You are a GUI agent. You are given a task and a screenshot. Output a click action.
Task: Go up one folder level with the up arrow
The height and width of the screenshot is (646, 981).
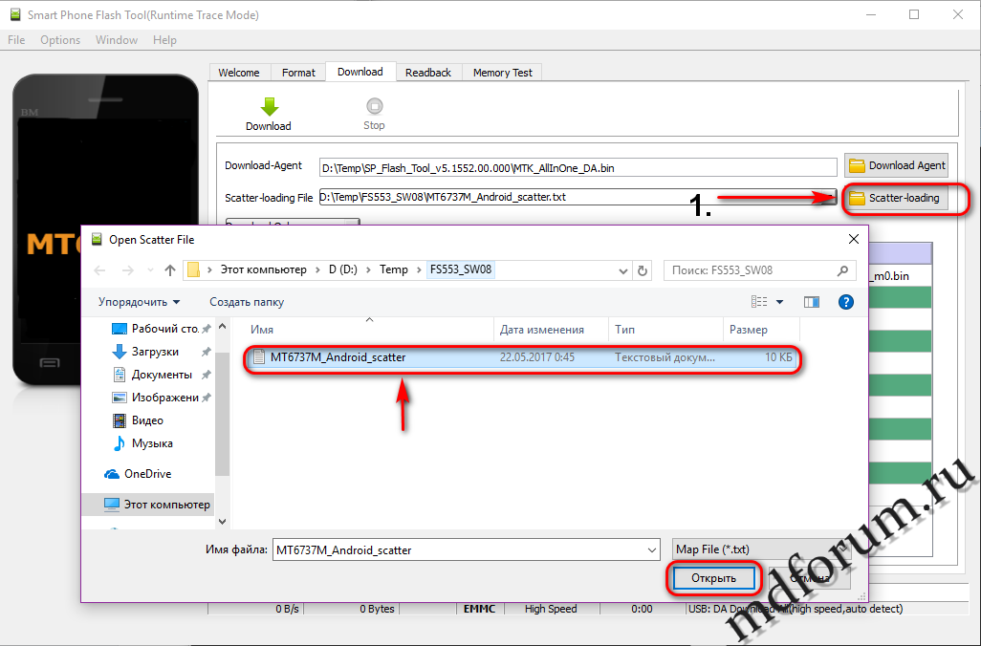[x=169, y=270]
